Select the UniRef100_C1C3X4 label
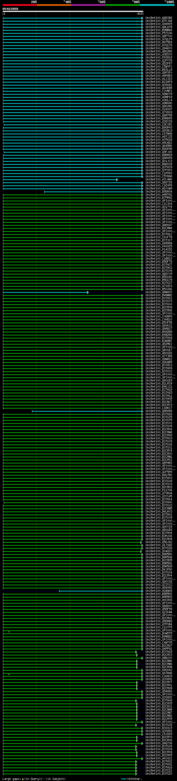Image resolution: width=177 pixels, height=781 pixels. click(159, 204)
